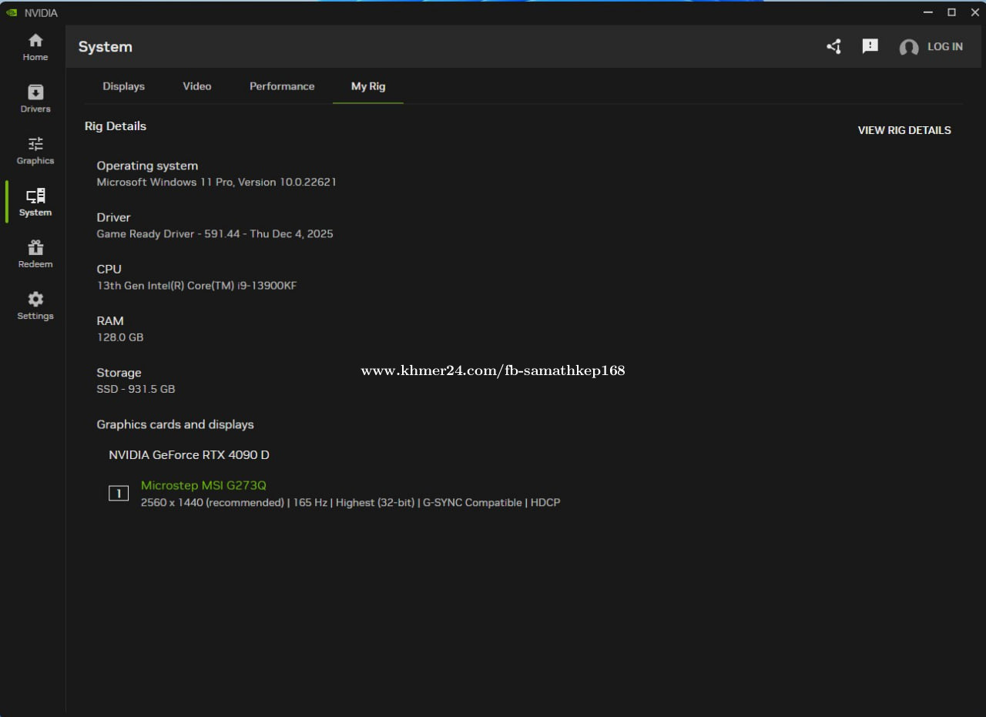986x717 pixels.
Task: Open the Microstep MSI G273Q display link
Action: pos(203,485)
